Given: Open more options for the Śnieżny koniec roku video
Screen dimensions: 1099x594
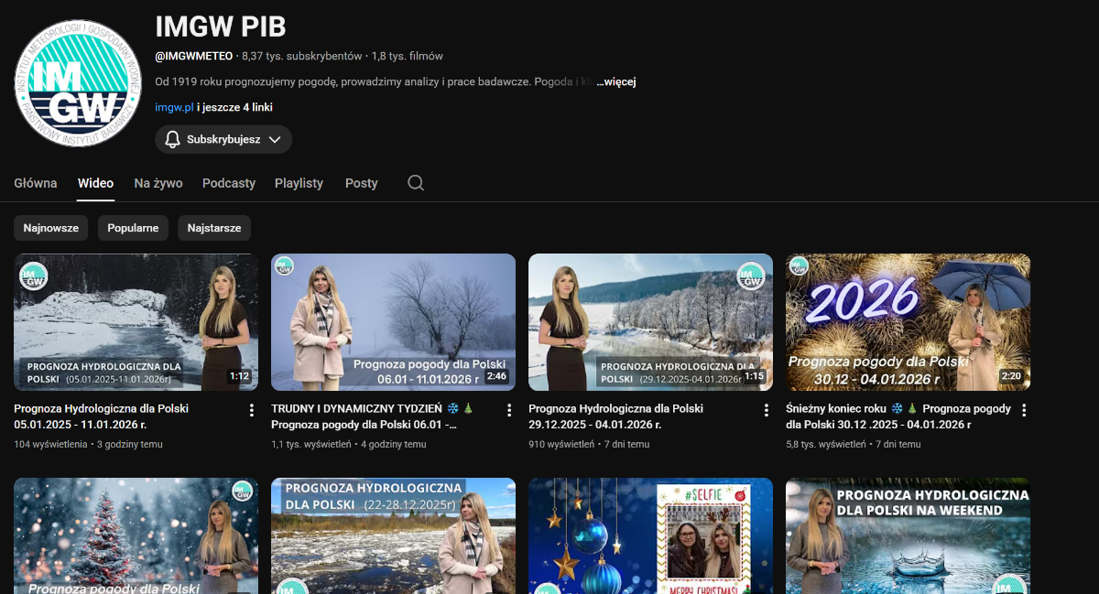Looking at the screenshot, I should pos(1024,410).
